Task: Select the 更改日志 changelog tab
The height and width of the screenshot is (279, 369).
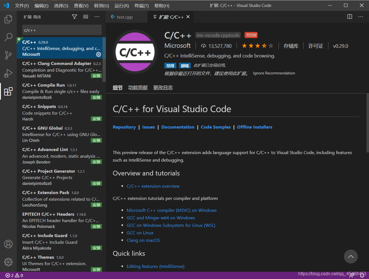Action: (163, 88)
